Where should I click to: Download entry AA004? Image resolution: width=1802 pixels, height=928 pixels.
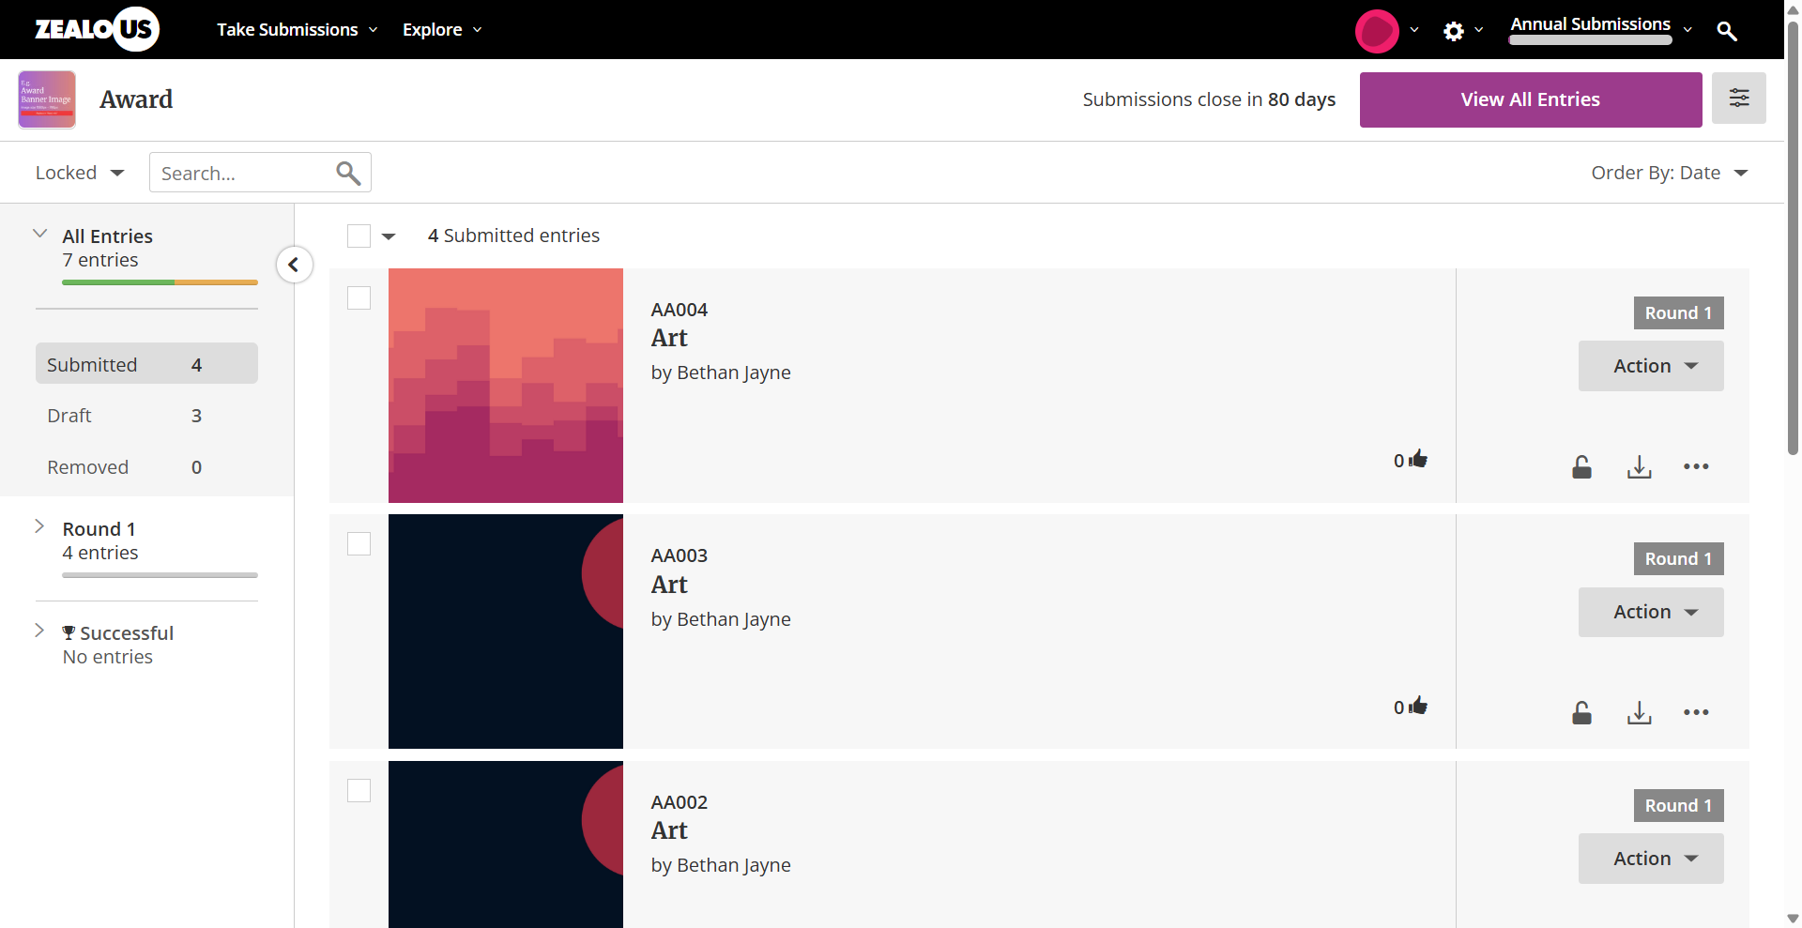[x=1639, y=466]
